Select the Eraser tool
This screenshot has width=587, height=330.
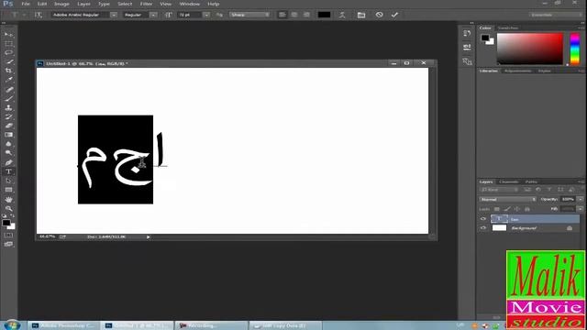8,126
